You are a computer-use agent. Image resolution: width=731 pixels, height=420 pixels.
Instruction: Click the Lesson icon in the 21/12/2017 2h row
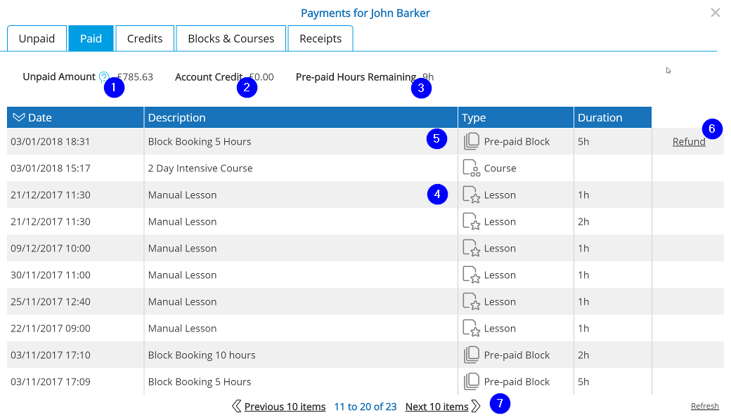tap(471, 221)
